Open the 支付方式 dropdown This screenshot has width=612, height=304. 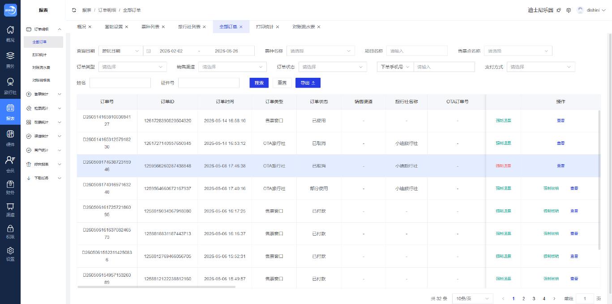click(x=541, y=67)
